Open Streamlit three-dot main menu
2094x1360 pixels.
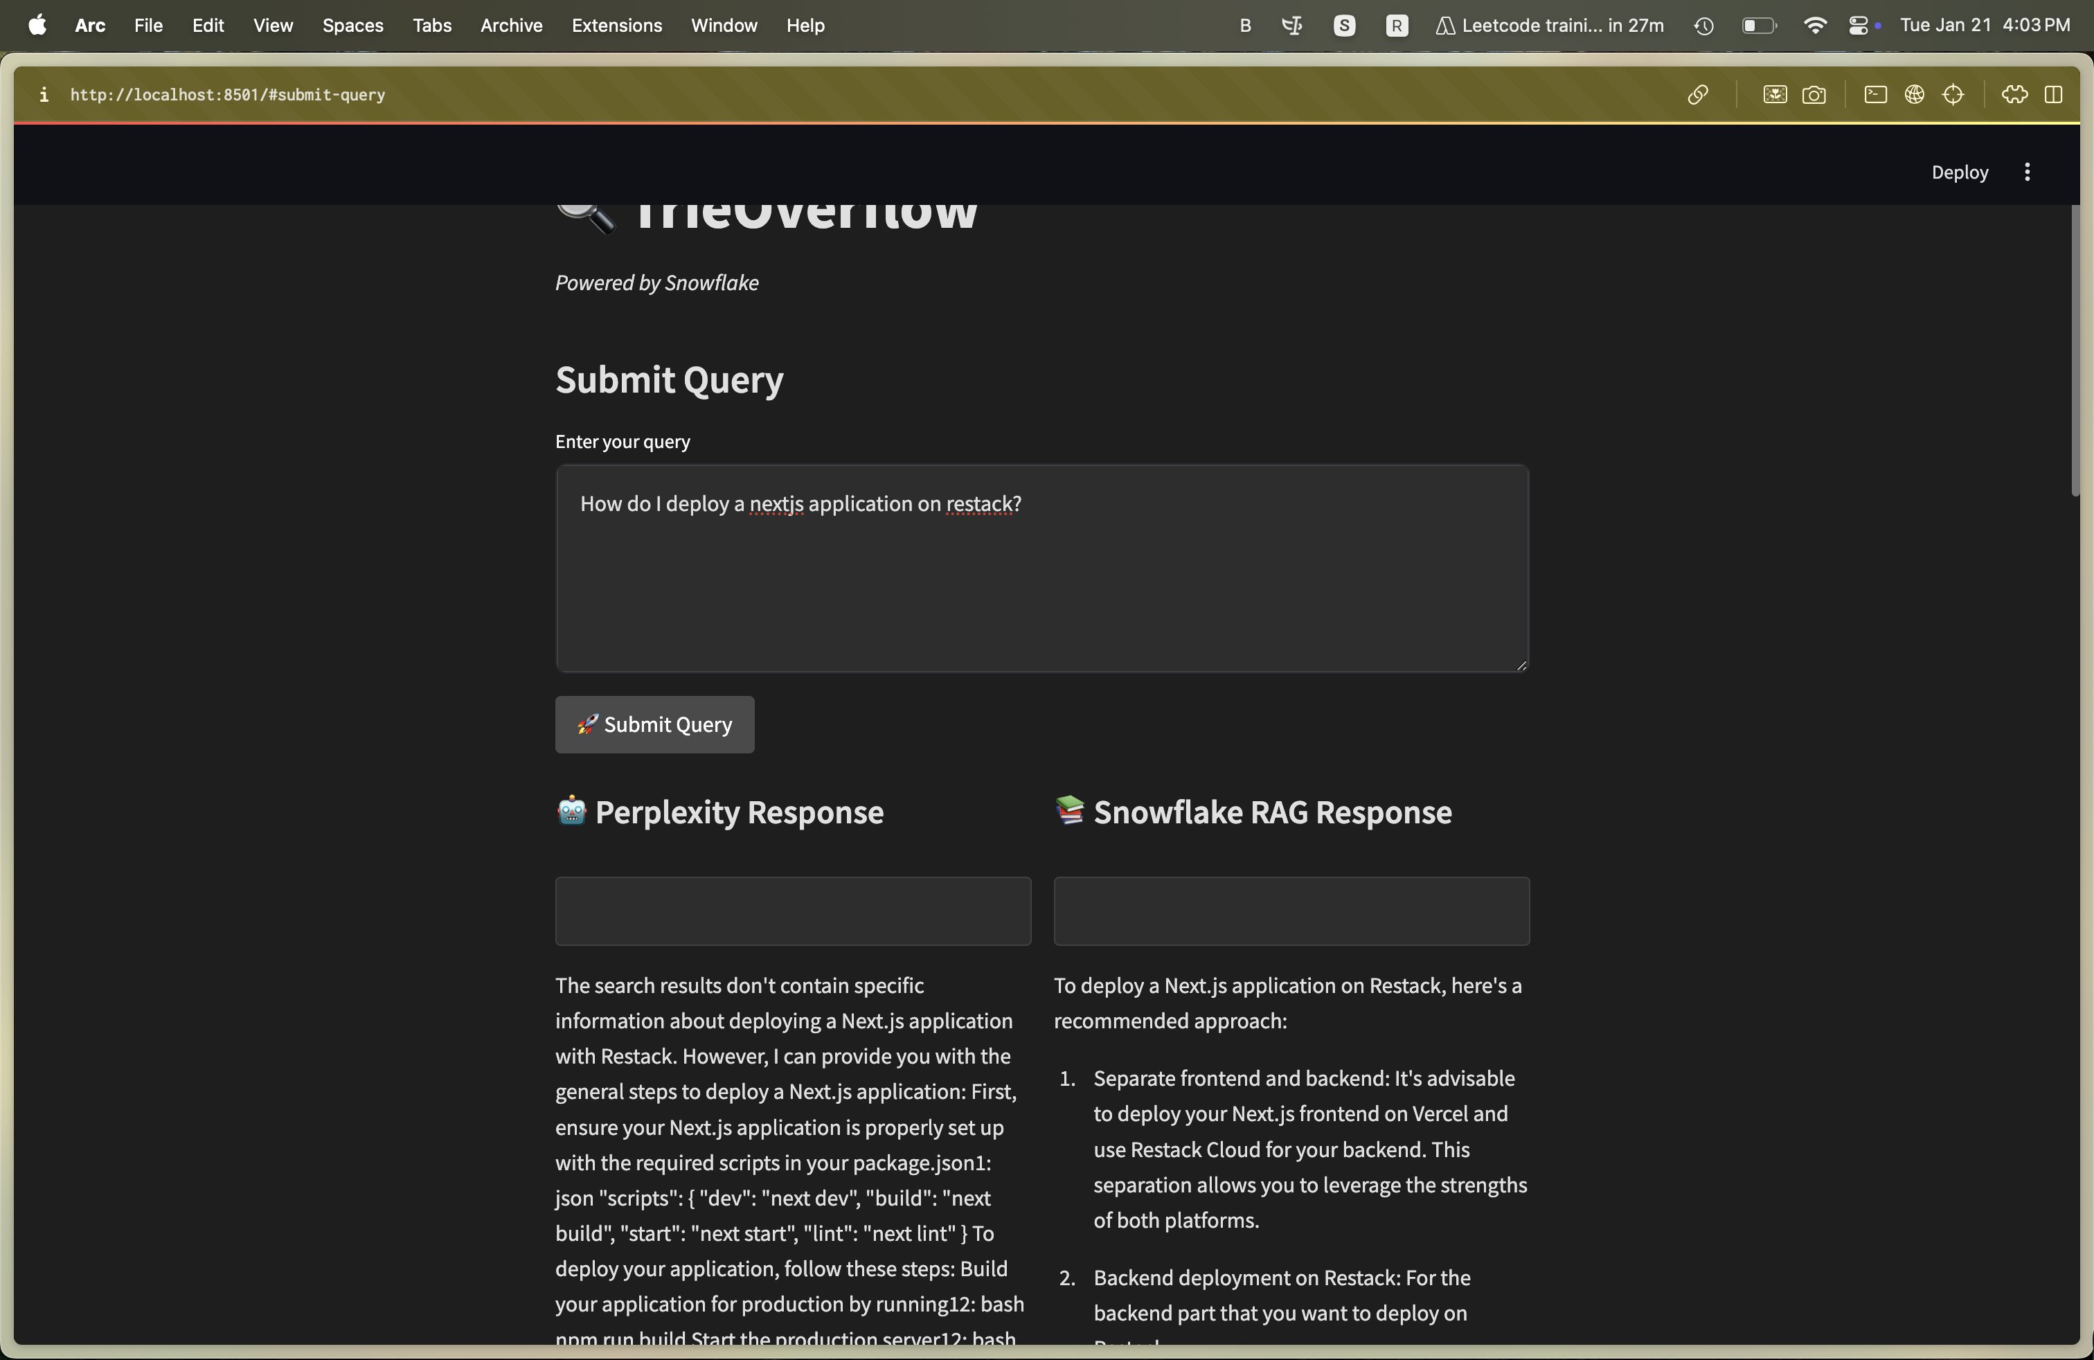pos(2027,172)
